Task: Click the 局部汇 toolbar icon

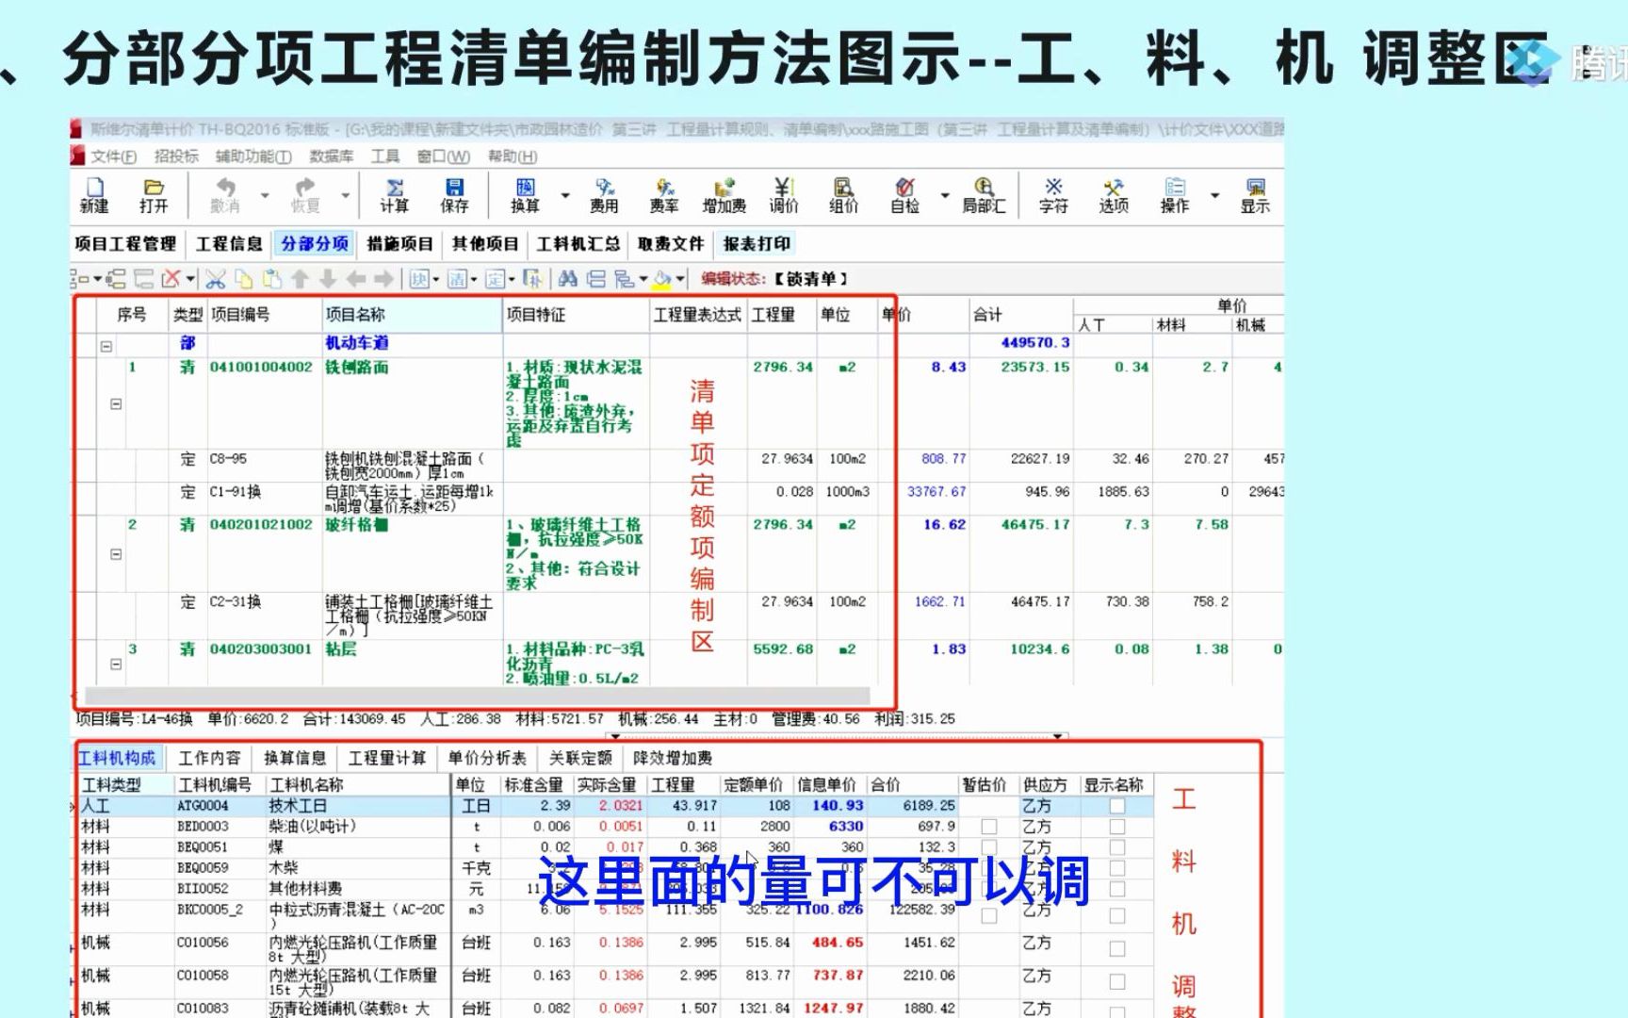Action: [x=984, y=195]
